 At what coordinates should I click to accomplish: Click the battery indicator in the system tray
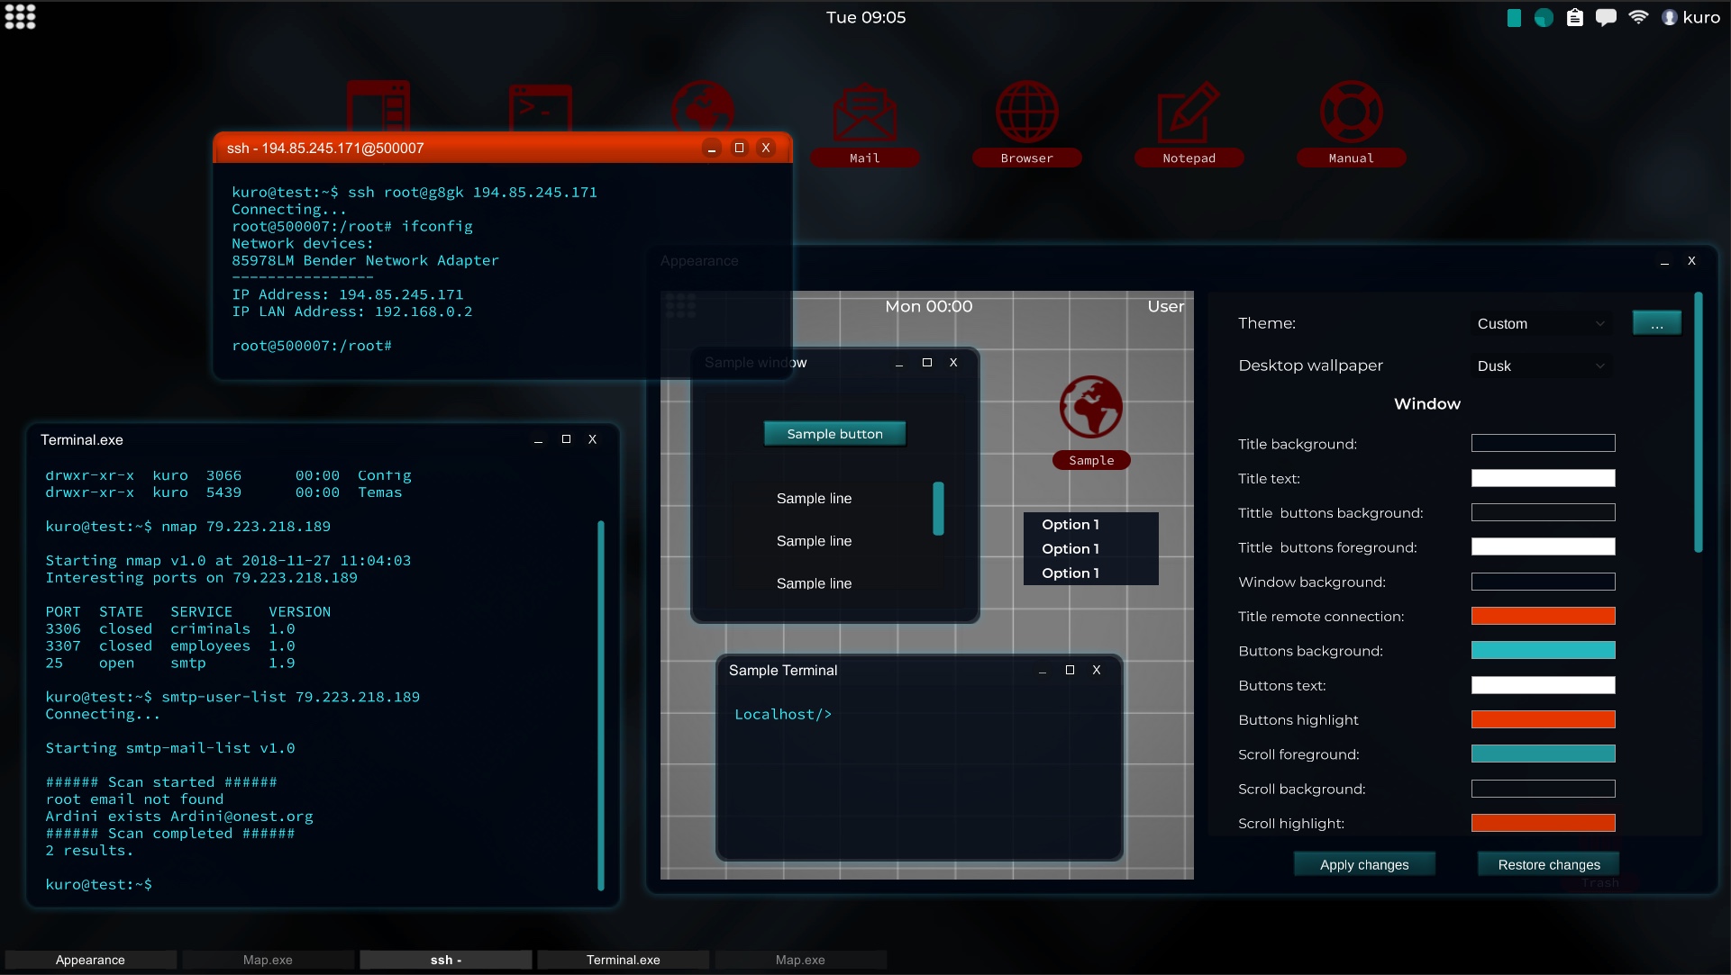pos(1513,16)
